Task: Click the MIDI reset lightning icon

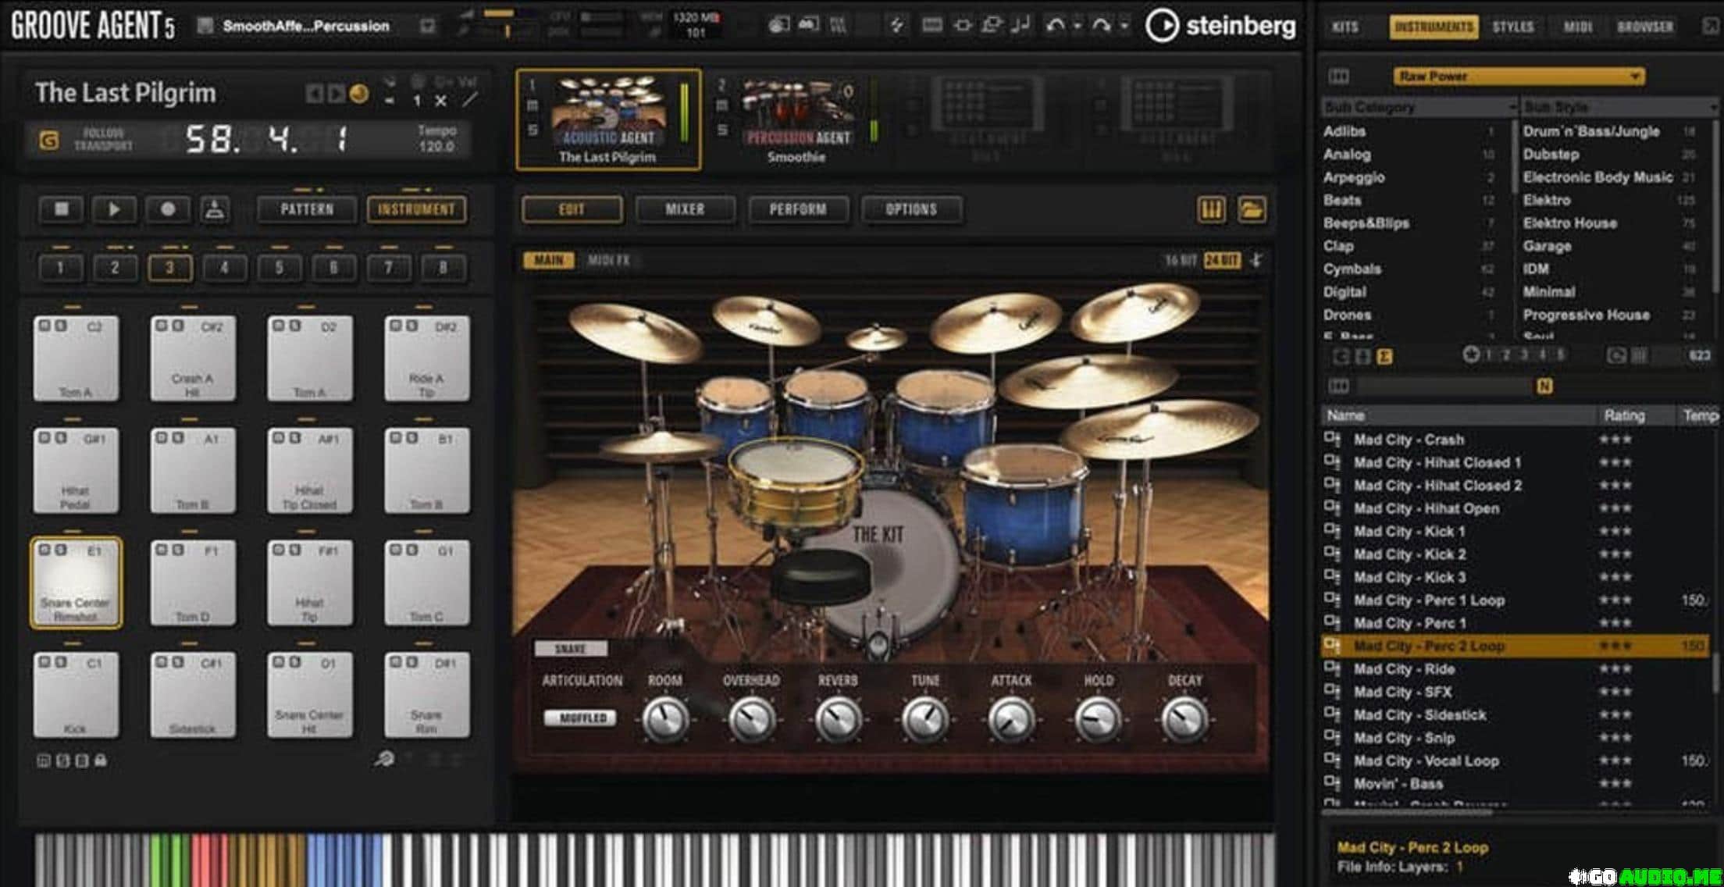Action: click(x=897, y=25)
